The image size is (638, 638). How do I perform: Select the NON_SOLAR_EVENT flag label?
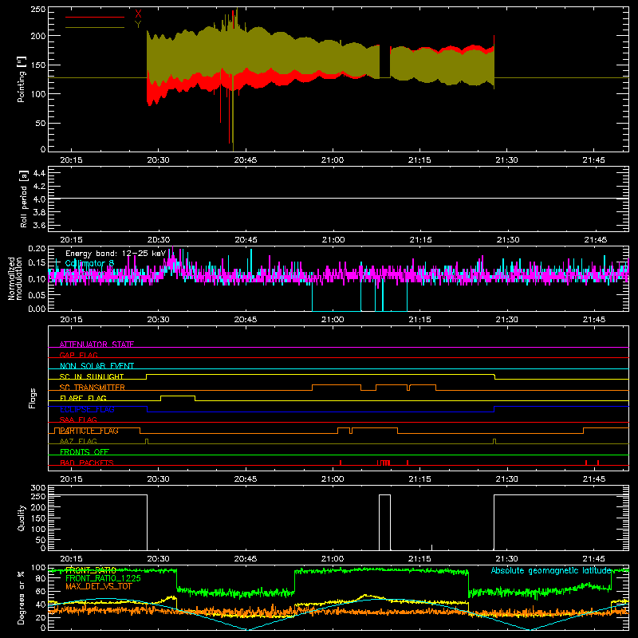[96, 366]
